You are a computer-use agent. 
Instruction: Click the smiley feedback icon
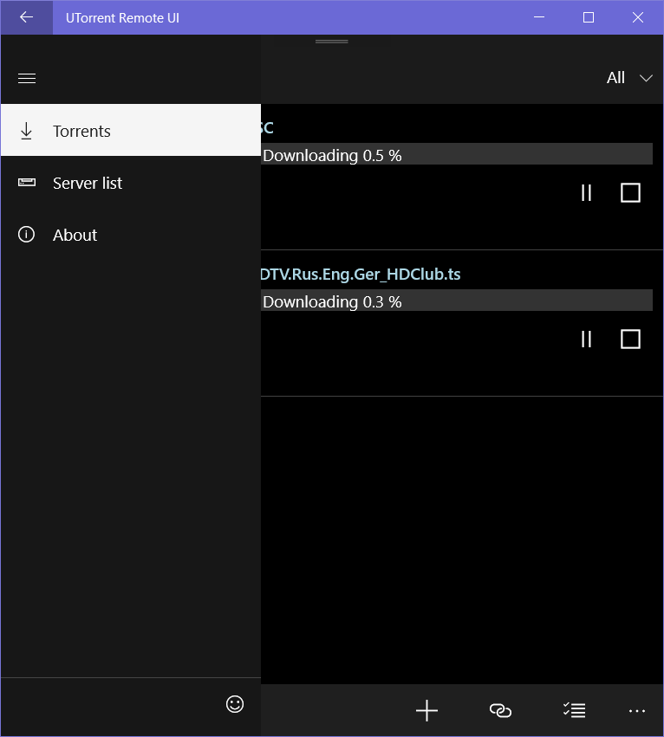coord(235,704)
